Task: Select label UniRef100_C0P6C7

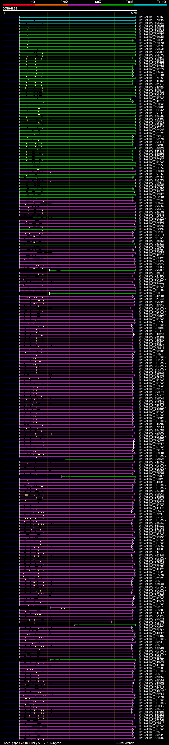Action: (151, 58)
